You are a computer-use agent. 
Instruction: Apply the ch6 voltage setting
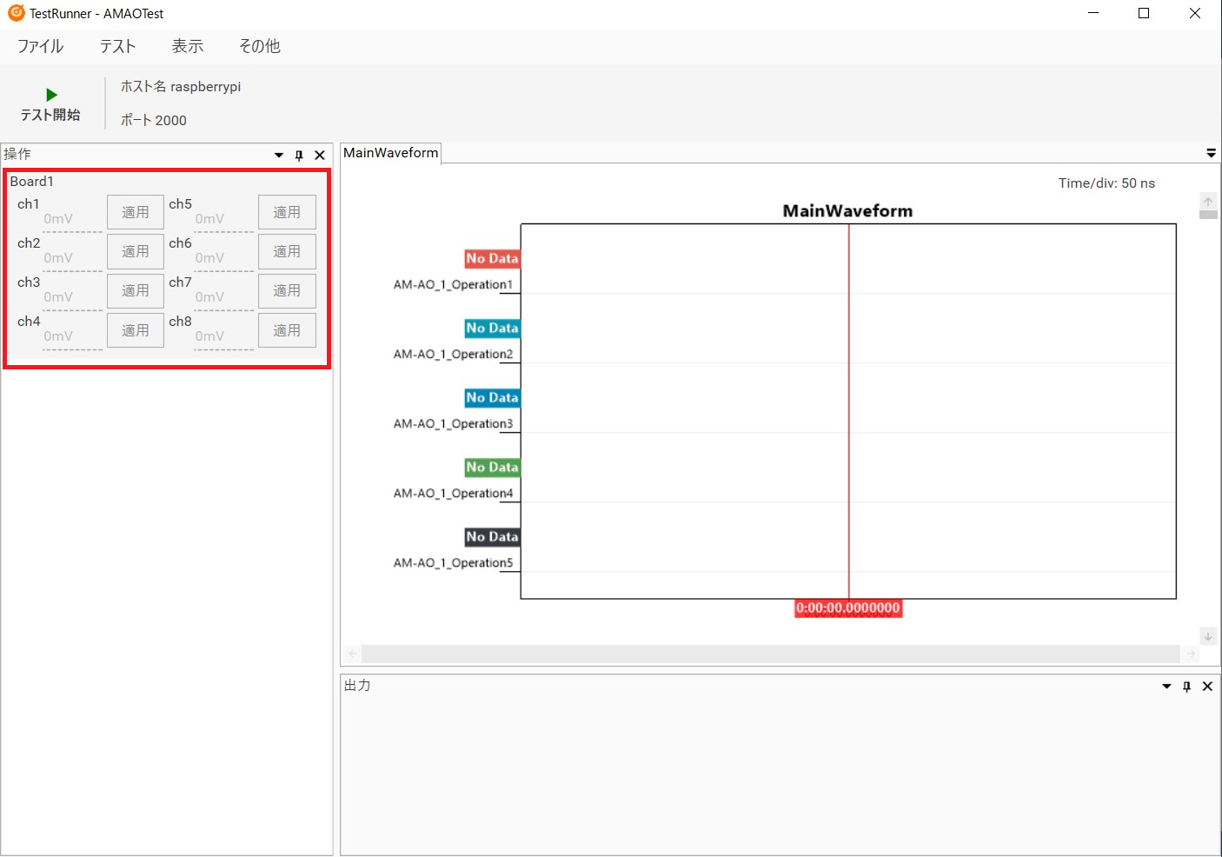click(x=287, y=251)
